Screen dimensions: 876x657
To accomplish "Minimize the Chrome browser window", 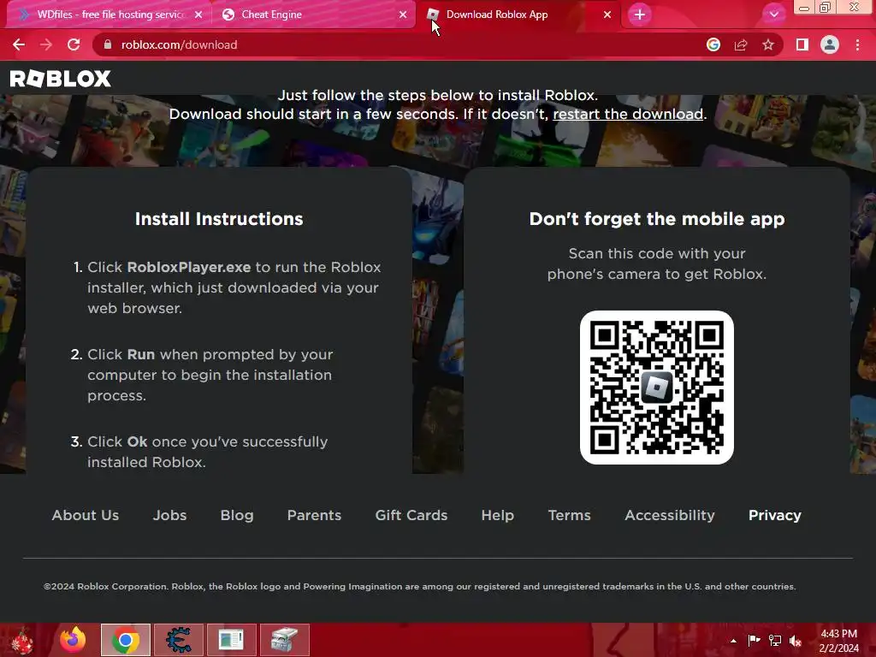I will 804,8.
